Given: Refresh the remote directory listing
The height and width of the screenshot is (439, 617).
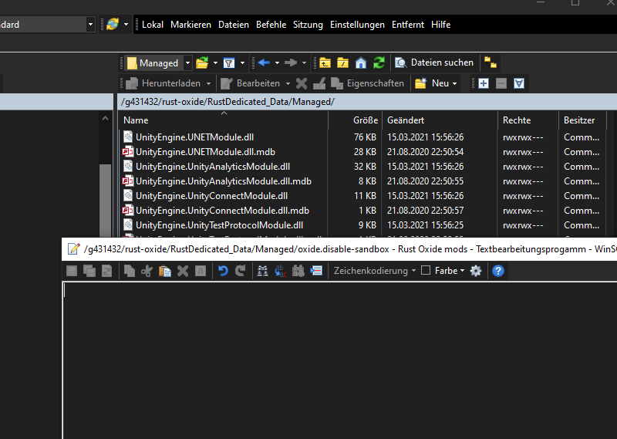Looking at the screenshot, I should click(x=379, y=63).
